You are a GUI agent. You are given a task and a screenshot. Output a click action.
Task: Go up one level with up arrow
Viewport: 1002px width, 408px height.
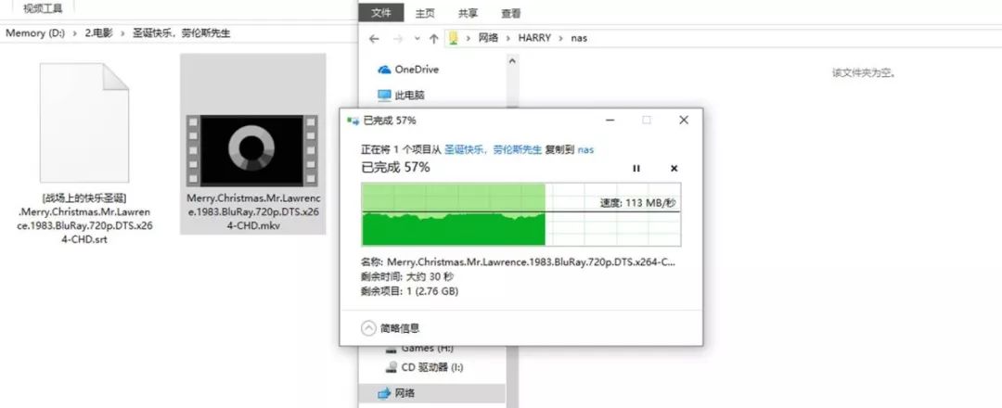coord(433,38)
